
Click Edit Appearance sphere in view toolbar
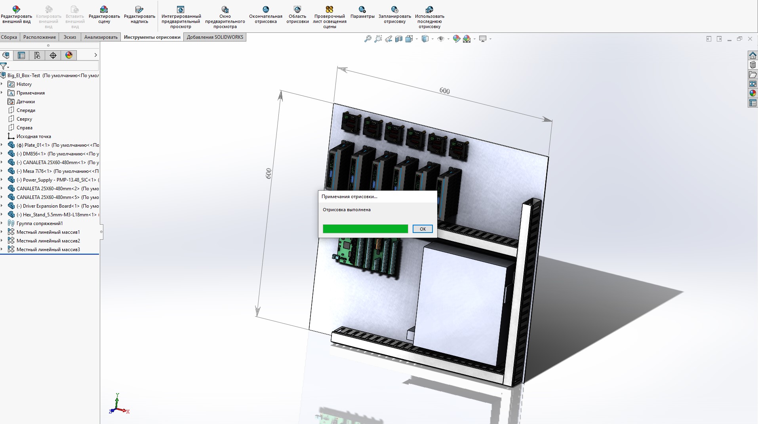tap(457, 39)
